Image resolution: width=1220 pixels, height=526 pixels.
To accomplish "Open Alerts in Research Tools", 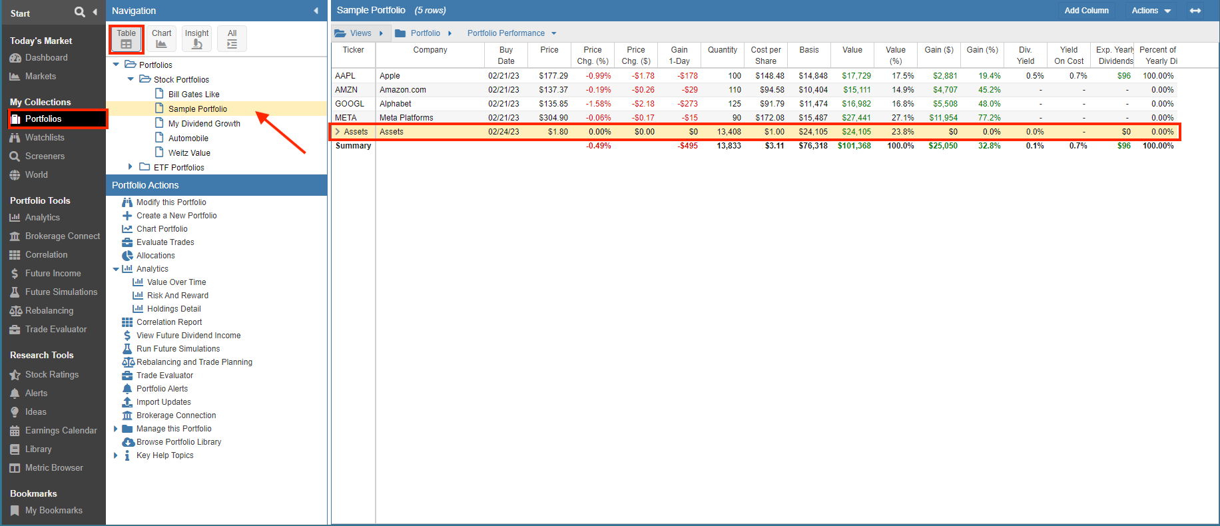I will 29,394.
